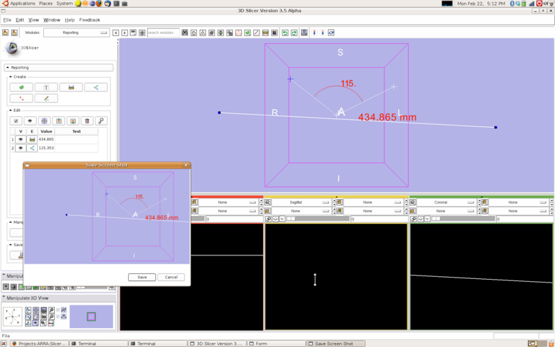Click the green undo arrow in toolbar
The height and width of the screenshot is (347, 555).
coord(284,33)
